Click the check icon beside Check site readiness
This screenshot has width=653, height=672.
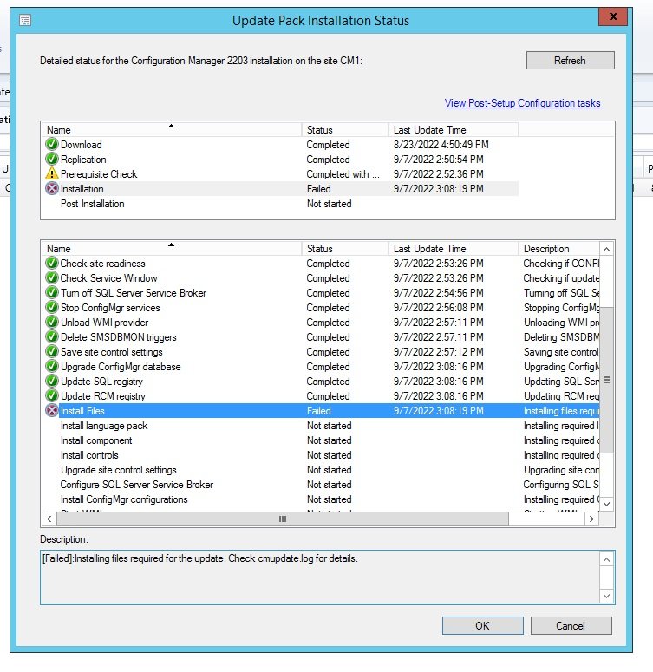pyautogui.click(x=52, y=263)
